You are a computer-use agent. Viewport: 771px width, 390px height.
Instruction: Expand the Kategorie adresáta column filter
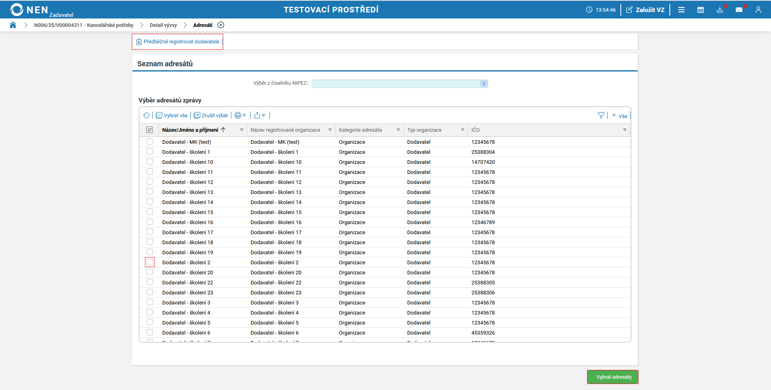[398, 130]
